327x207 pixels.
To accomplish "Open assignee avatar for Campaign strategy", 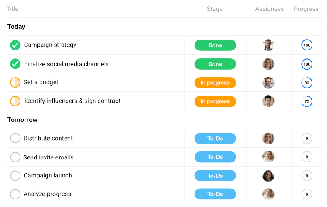I will (x=268, y=45).
